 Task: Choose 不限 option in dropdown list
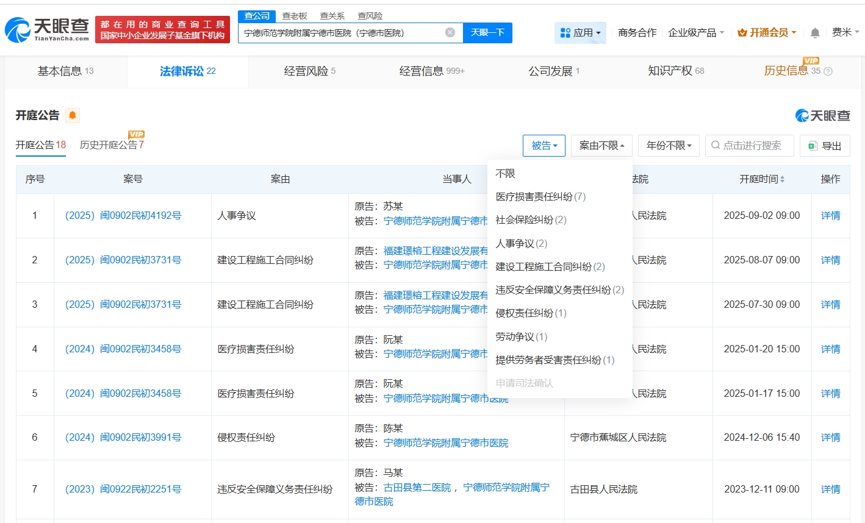point(505,174)
